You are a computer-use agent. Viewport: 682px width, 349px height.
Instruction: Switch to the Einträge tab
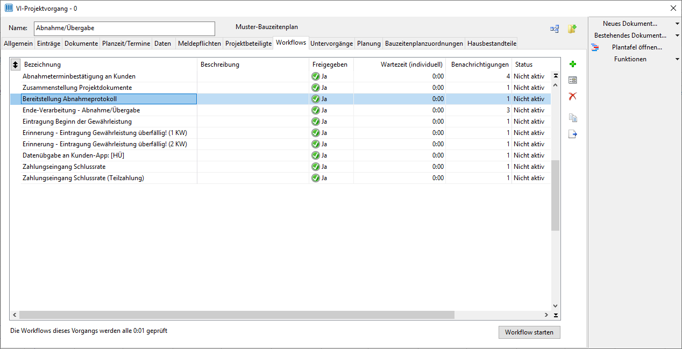(49, 44)
